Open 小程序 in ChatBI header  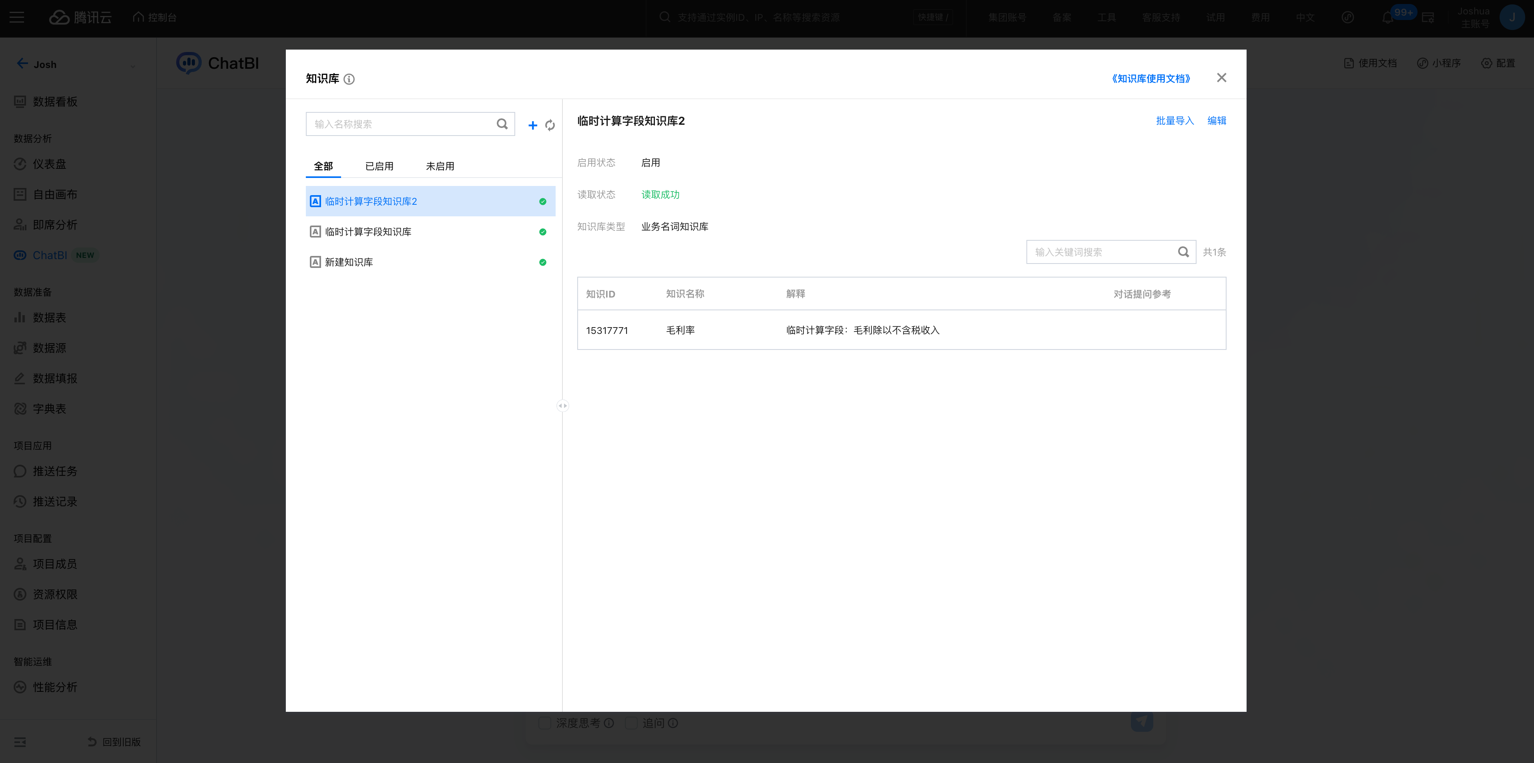pyautogui.click(x=1439, y=63)
